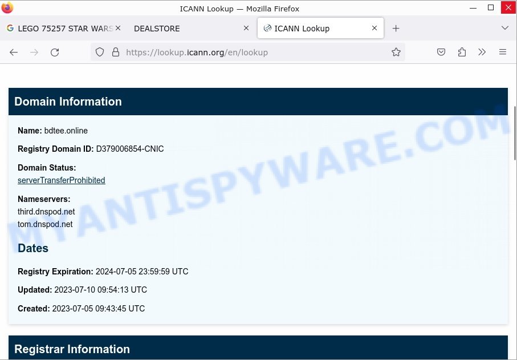Viewport: 517px width, 360px height.
Task: Select the ICANN Lookup tab
Action: (x=320, y=29)
